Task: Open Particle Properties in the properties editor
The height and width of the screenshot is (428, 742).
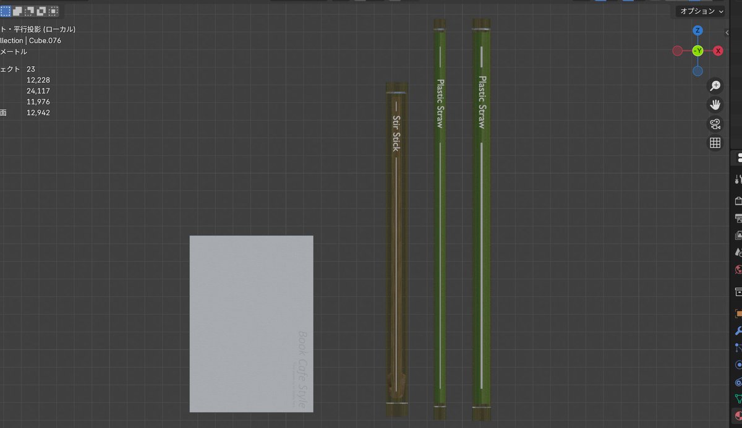Action: point(737,348)
